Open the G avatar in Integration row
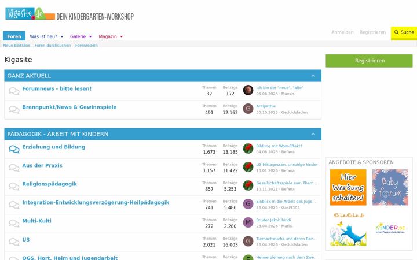The width and height of the screenshot is (417, 260). click(248, 204)
